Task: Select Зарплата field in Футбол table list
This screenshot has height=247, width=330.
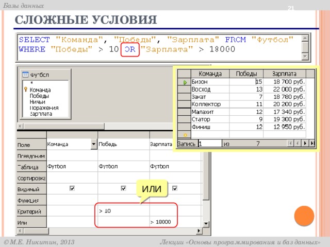Action: [41, 114]
